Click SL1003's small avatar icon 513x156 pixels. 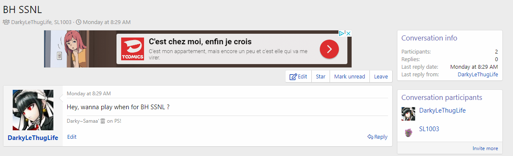[408, 132]
